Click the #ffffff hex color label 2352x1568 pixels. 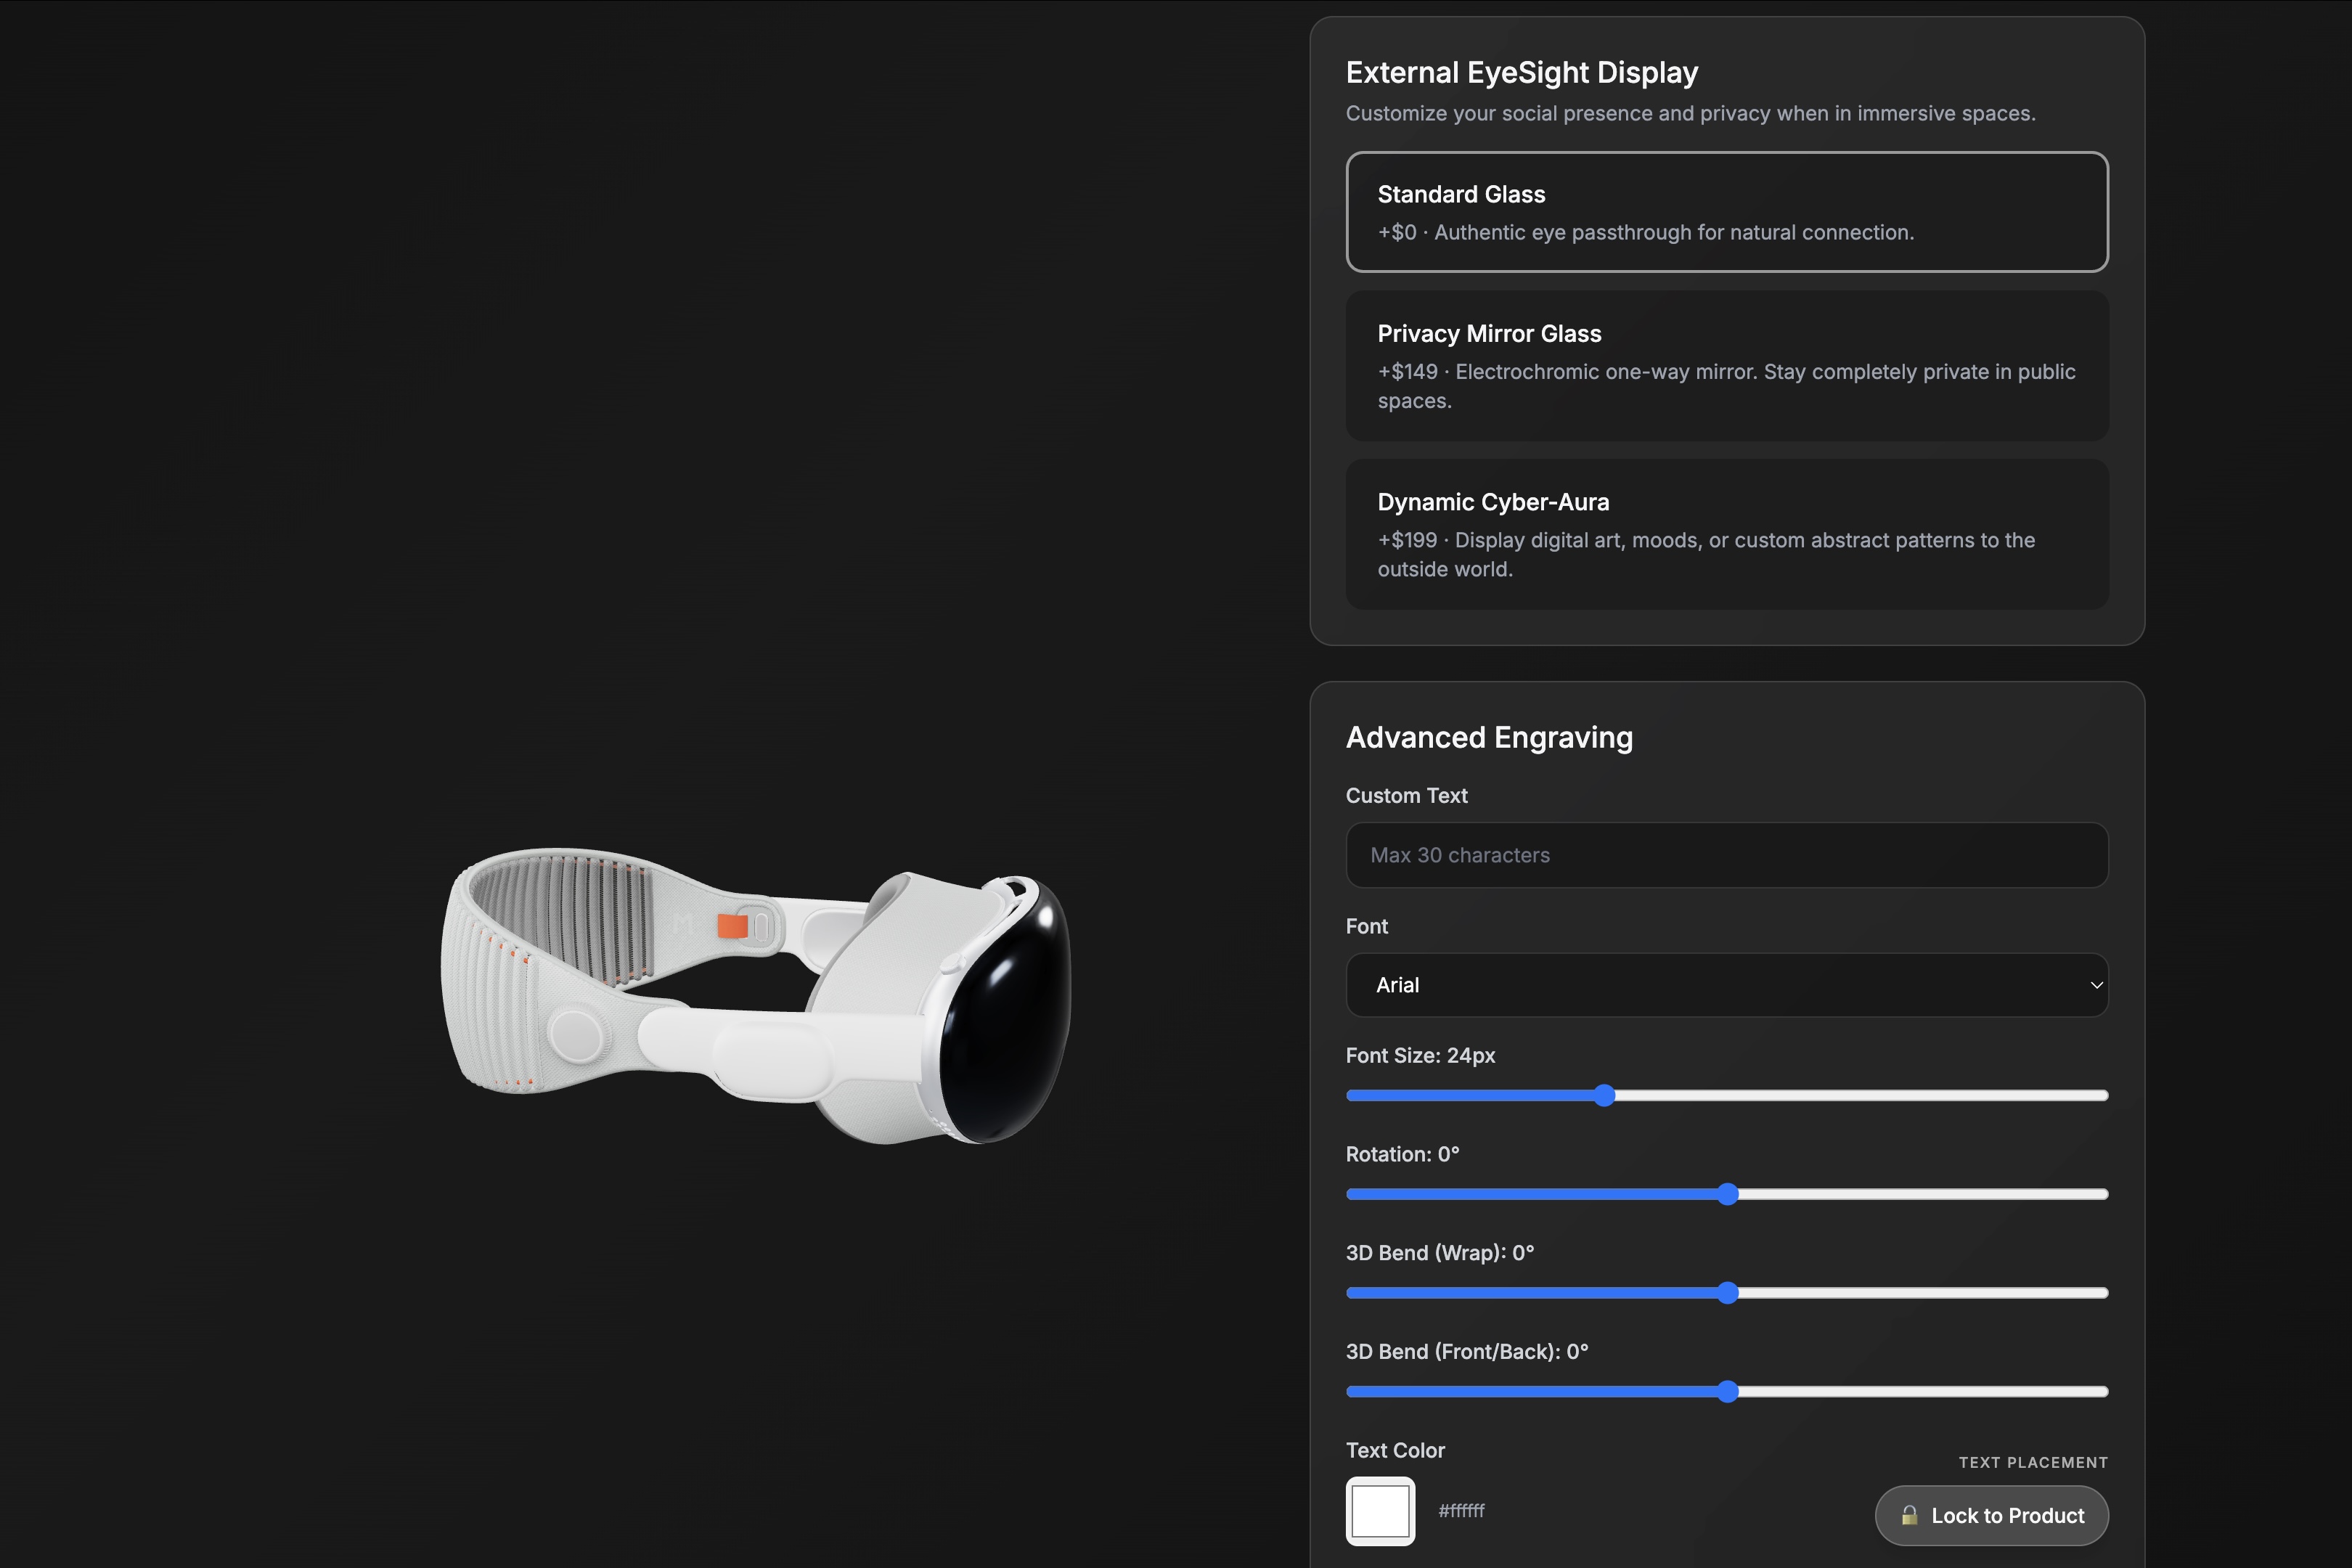click(x=1461, y=1510)
